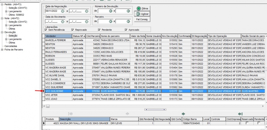The height and width of the screenshot is (130, 267).
Task: Jump to last record arrow icon
Action: tap(240, 114)
